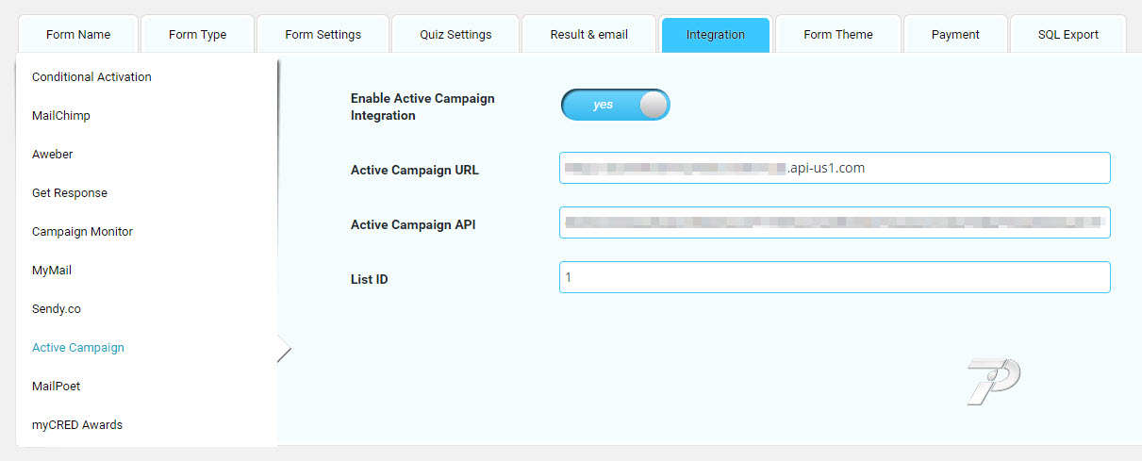Open the Form Theme tab
Image resolution: width=1142 pixels, height=461 pixels.
tap(837, 35)
